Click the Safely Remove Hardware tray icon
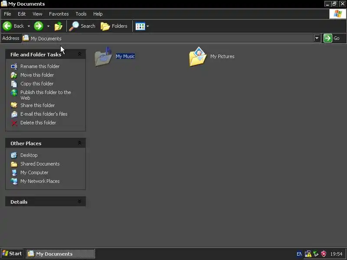347x260 pixels. coord(316,254)
